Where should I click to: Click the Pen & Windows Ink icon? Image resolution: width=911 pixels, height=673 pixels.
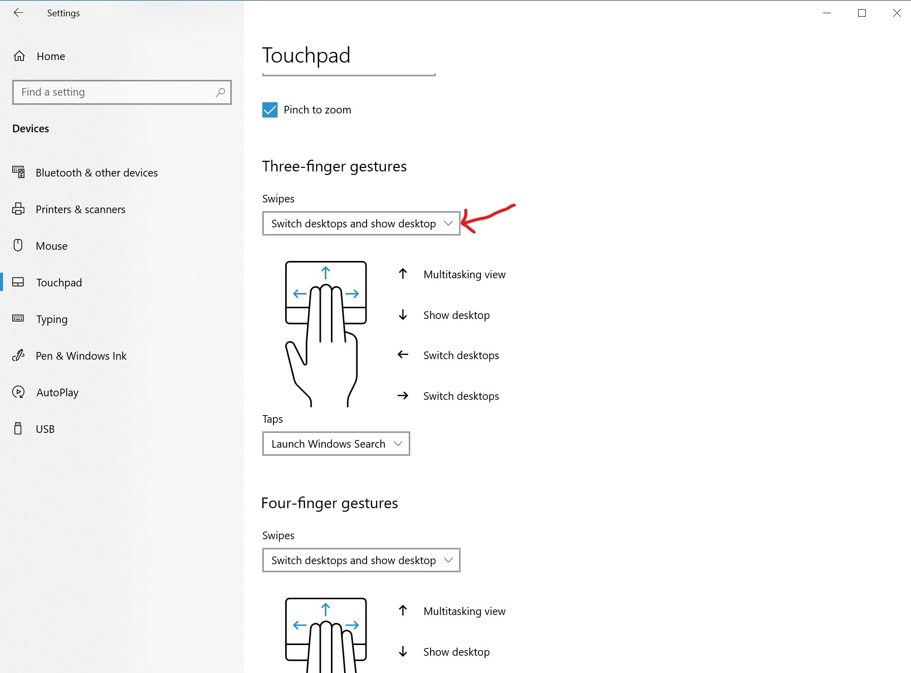click(18, 356)
